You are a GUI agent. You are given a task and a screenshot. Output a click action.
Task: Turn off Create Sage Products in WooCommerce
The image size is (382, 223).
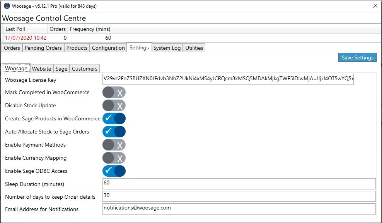114,119
